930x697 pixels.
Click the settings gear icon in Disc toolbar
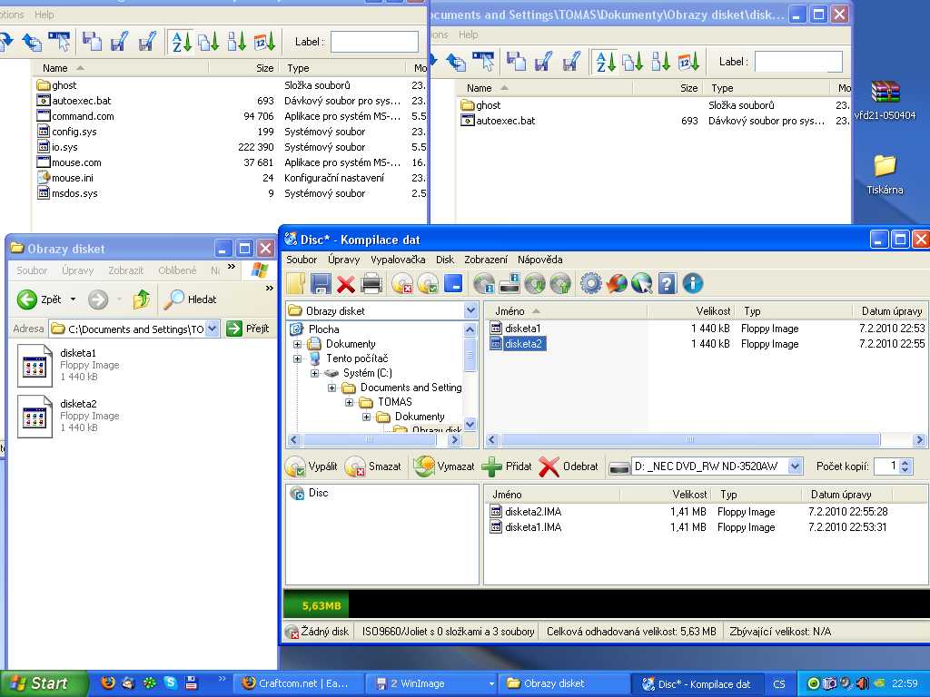pos(591,284)
